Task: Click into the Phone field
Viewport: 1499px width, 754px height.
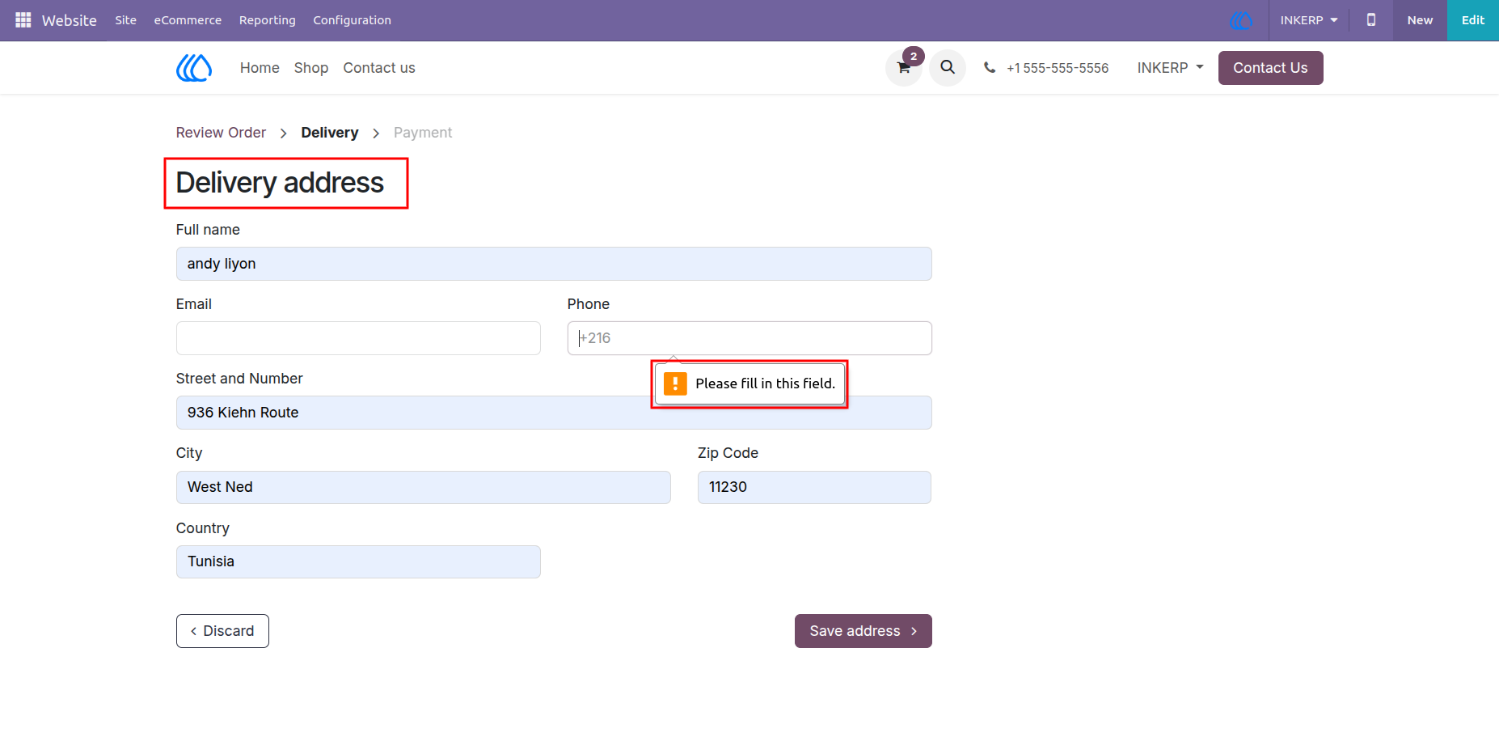Action: [x=749, y=338]
